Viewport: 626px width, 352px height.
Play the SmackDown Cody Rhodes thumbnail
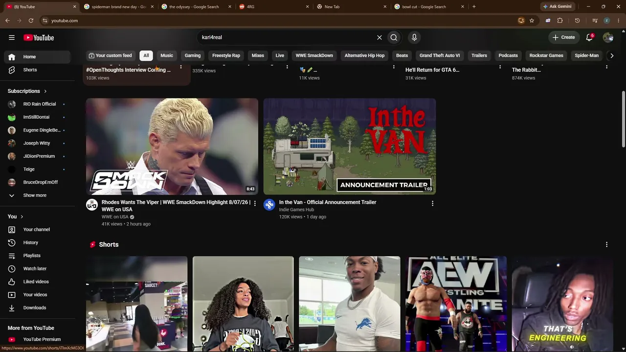(x=172, y=147)
